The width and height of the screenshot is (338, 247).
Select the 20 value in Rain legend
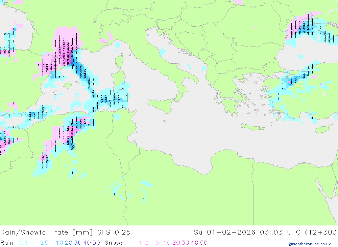click(69, 243)
